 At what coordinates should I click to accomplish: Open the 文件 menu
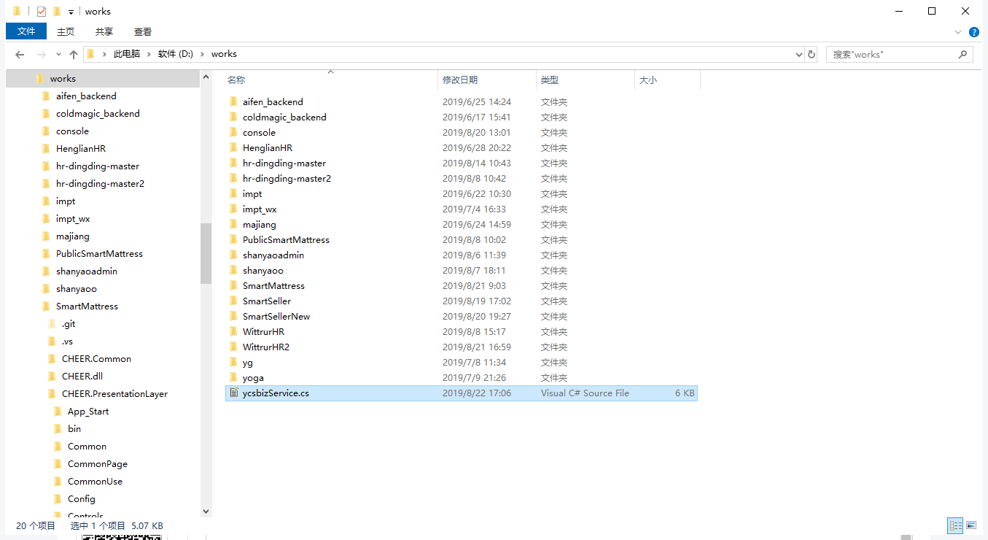(26, 31)
